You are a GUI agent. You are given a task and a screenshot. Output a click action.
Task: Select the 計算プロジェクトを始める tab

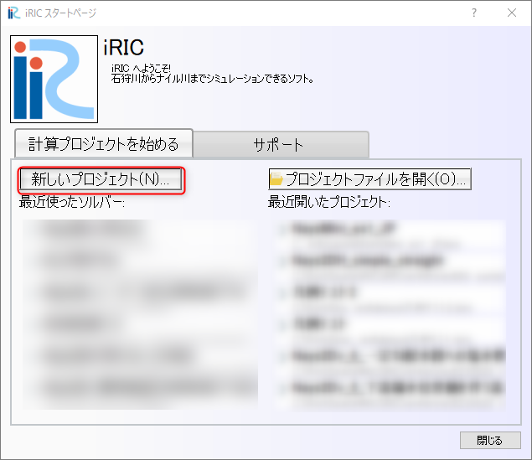(104, 144)
